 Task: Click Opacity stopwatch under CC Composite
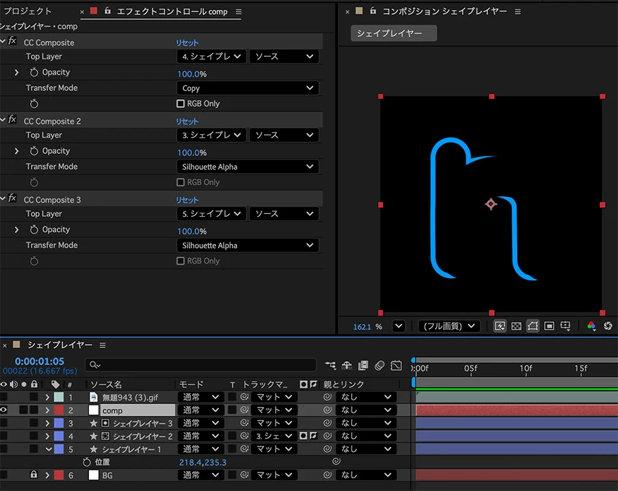pos(34,72)
